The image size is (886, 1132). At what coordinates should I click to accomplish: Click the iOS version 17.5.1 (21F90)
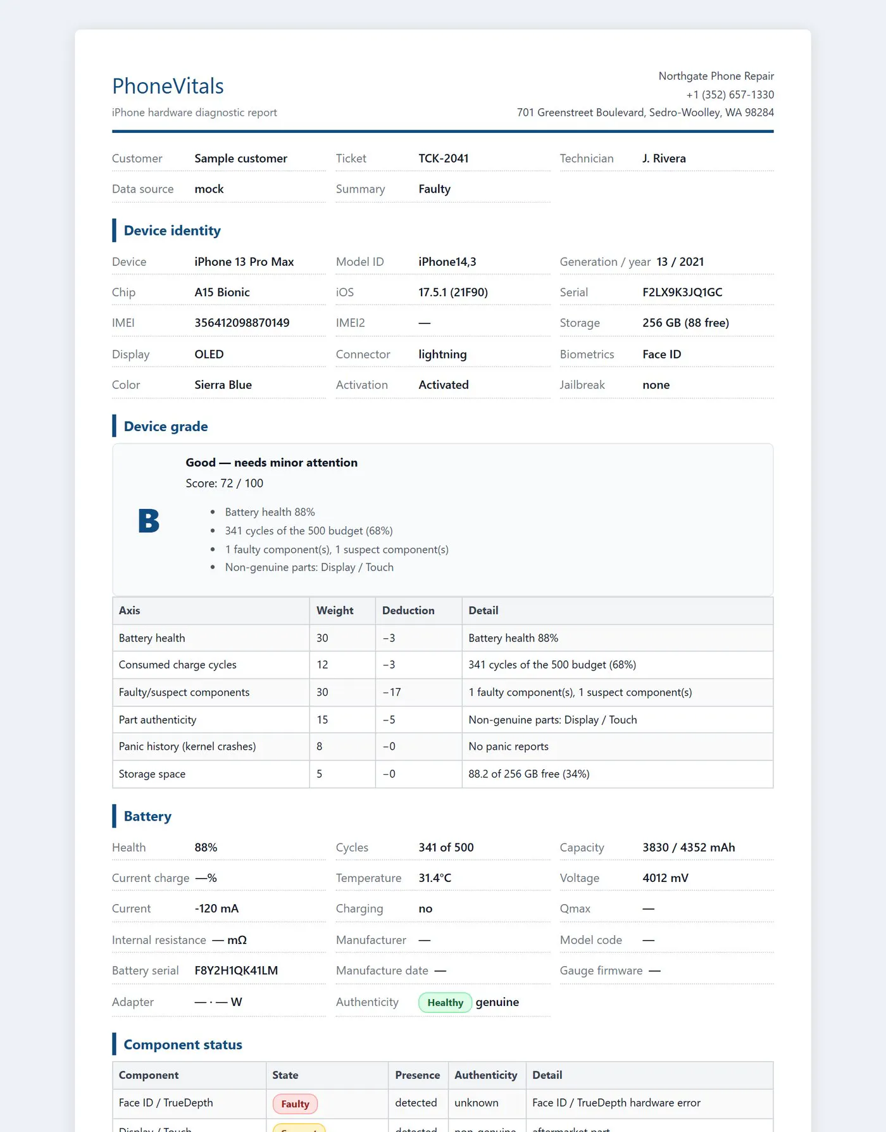click(x=452, y=292)
